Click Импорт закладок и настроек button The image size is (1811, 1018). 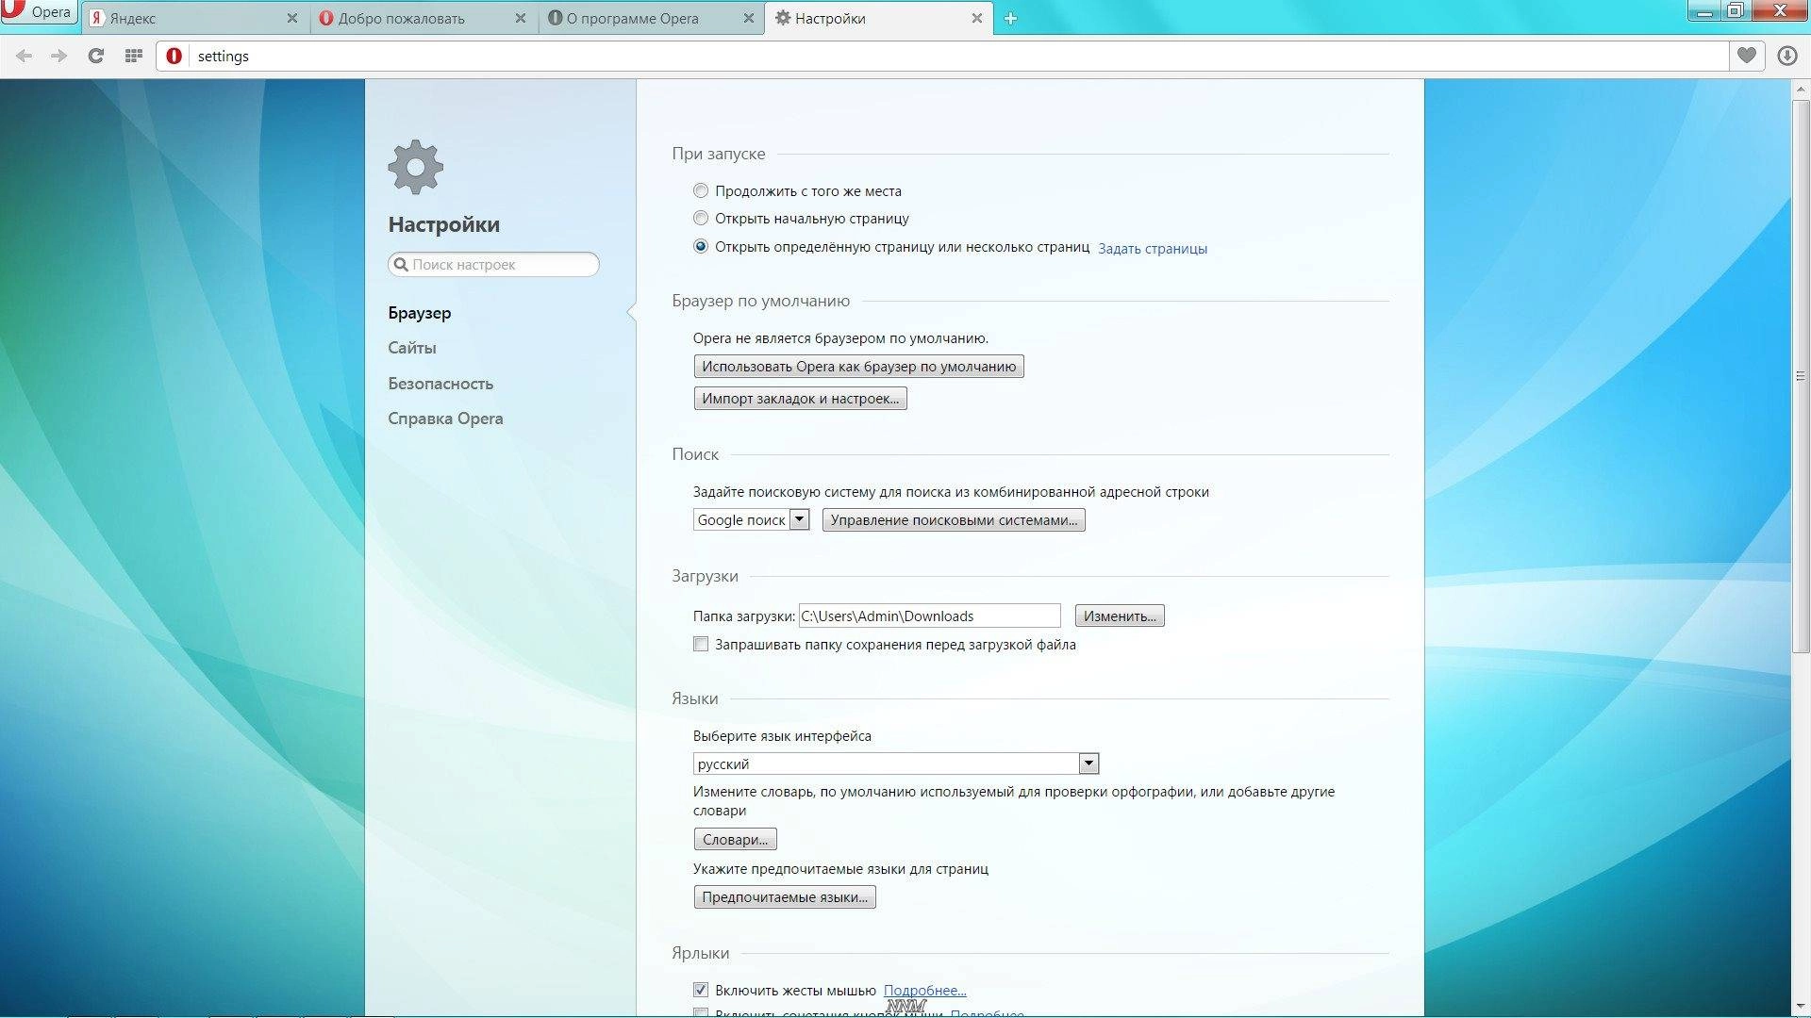pyautogui.click(x=801, y=399)
